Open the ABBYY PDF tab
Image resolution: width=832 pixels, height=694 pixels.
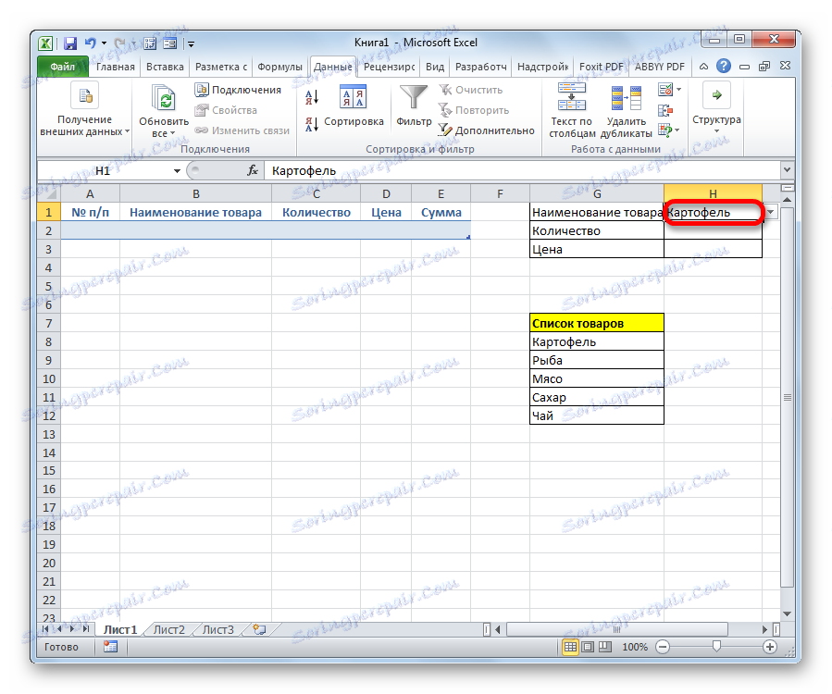coord(660,67)
